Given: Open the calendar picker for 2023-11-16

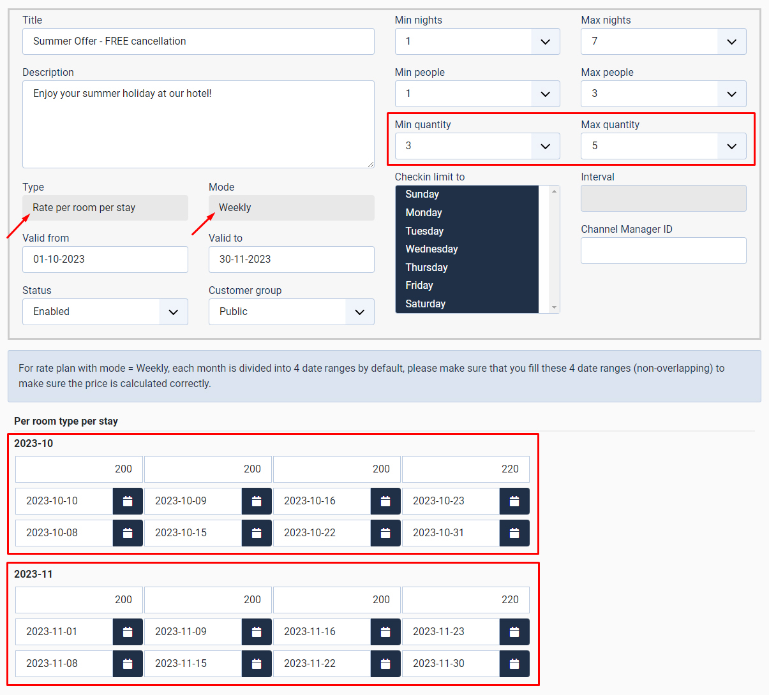Looking at the screenshot, I should tap(385, 632).
